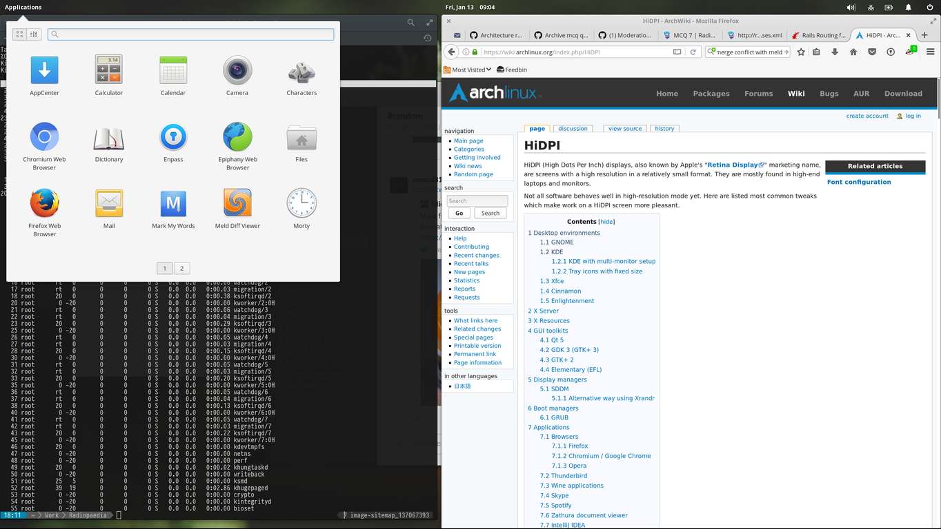Open Meld Diff Viewer
Image resolution: width=941 pixels, height=529 pixels.
(237, 209)
